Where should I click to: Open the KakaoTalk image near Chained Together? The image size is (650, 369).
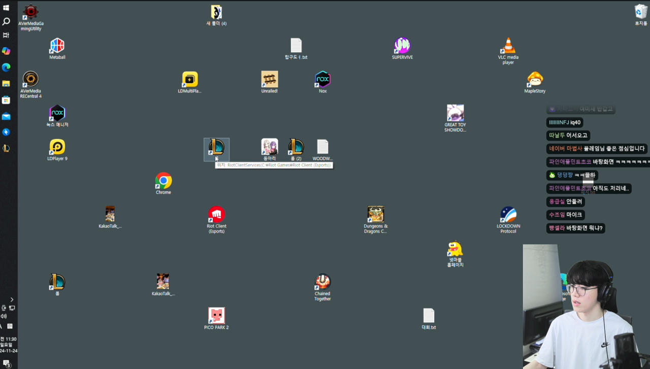click(163, 285)
